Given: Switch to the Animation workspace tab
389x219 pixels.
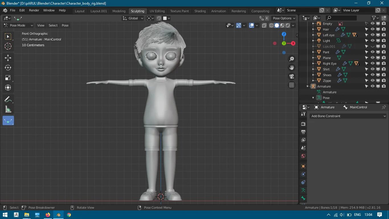Looking at the screenshot, I should (x=218, y=11).
